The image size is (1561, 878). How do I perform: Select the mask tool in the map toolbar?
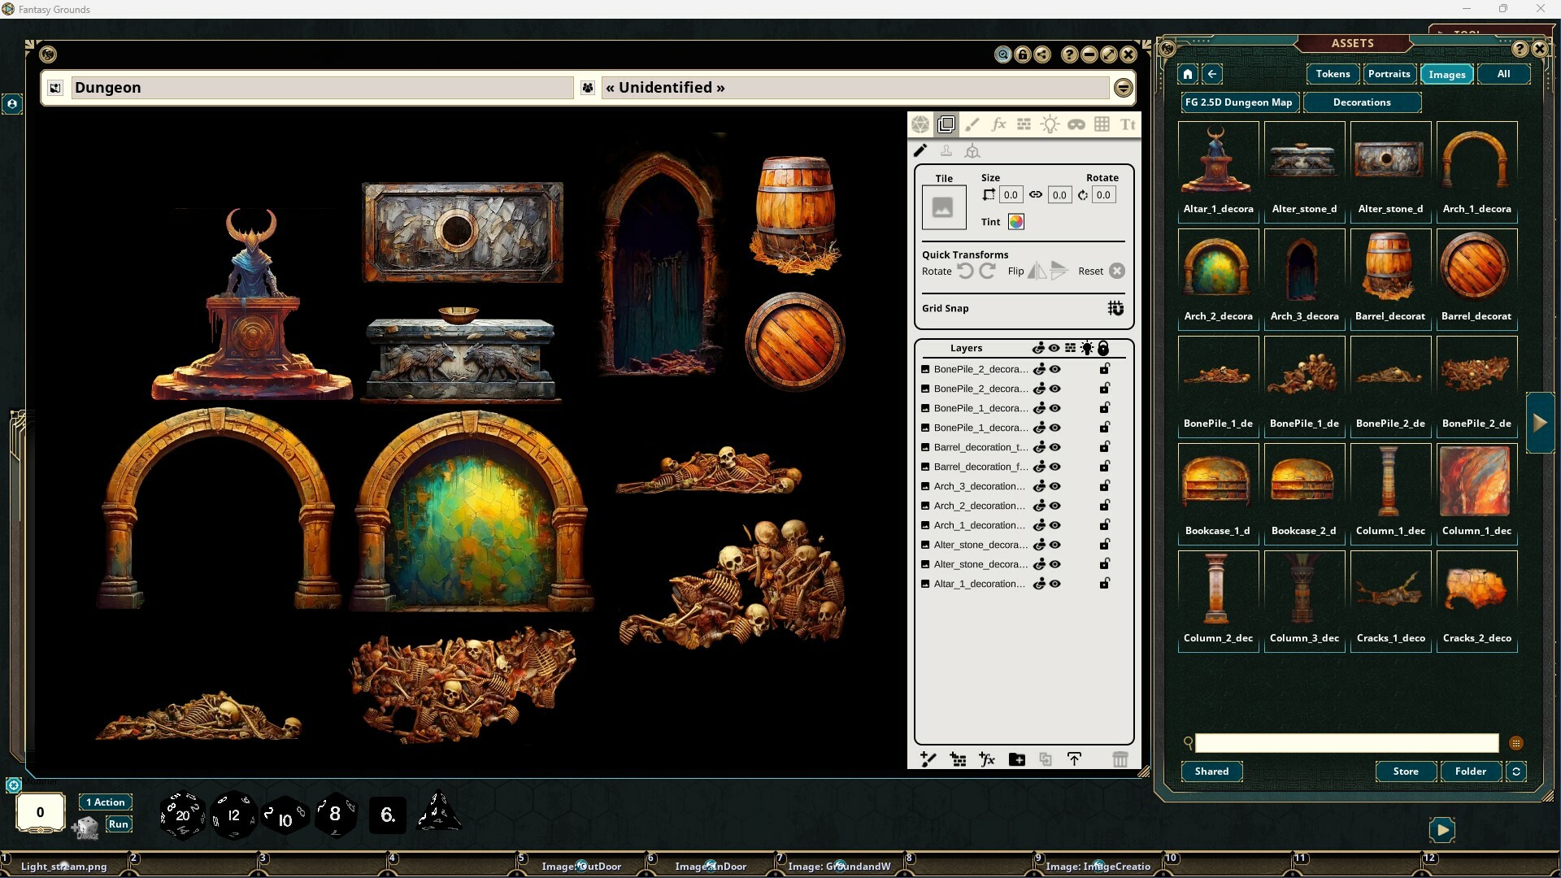[x=1077, y=124]
